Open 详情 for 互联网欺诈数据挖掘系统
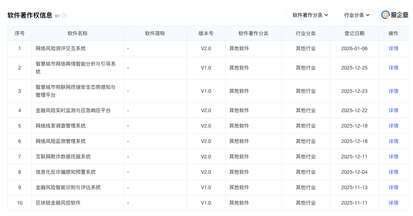The width and height of the screenshot is (413, 216). (393, 157)
